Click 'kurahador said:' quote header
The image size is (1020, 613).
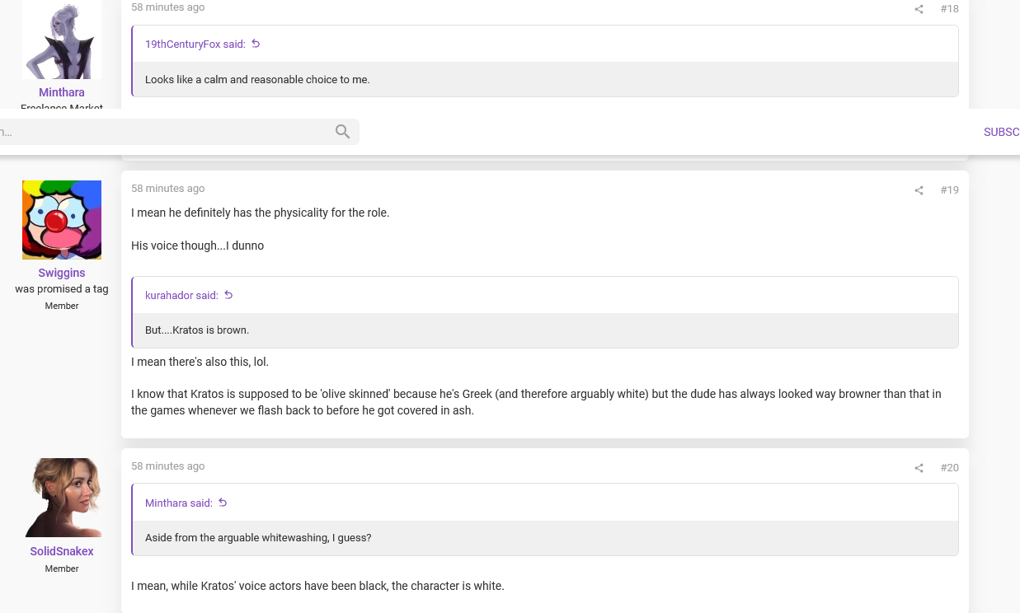181,295
